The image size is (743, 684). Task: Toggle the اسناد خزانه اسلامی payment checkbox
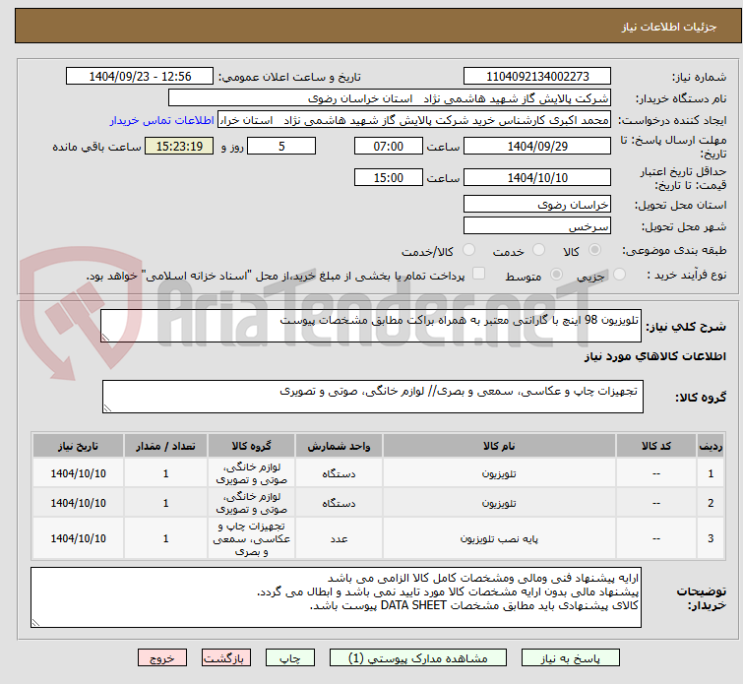479,274
